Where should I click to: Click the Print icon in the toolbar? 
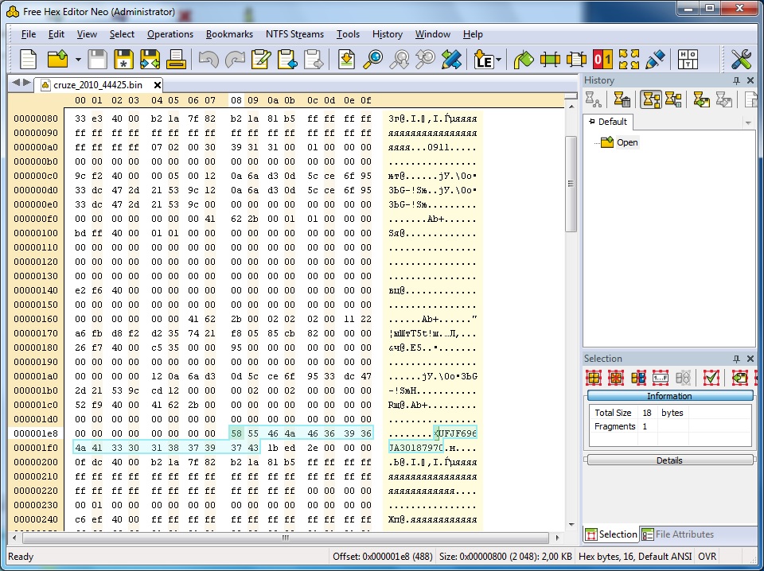[176, 60]
